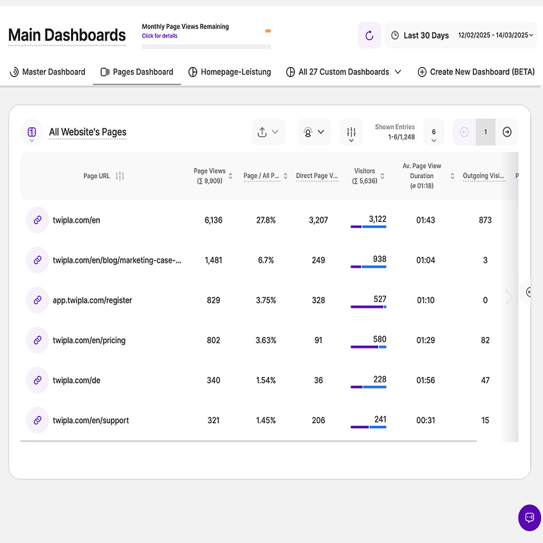This screenshot has height=543, width=543.
Task: Click the refresh dashboard icon
Action: [369, 35]
